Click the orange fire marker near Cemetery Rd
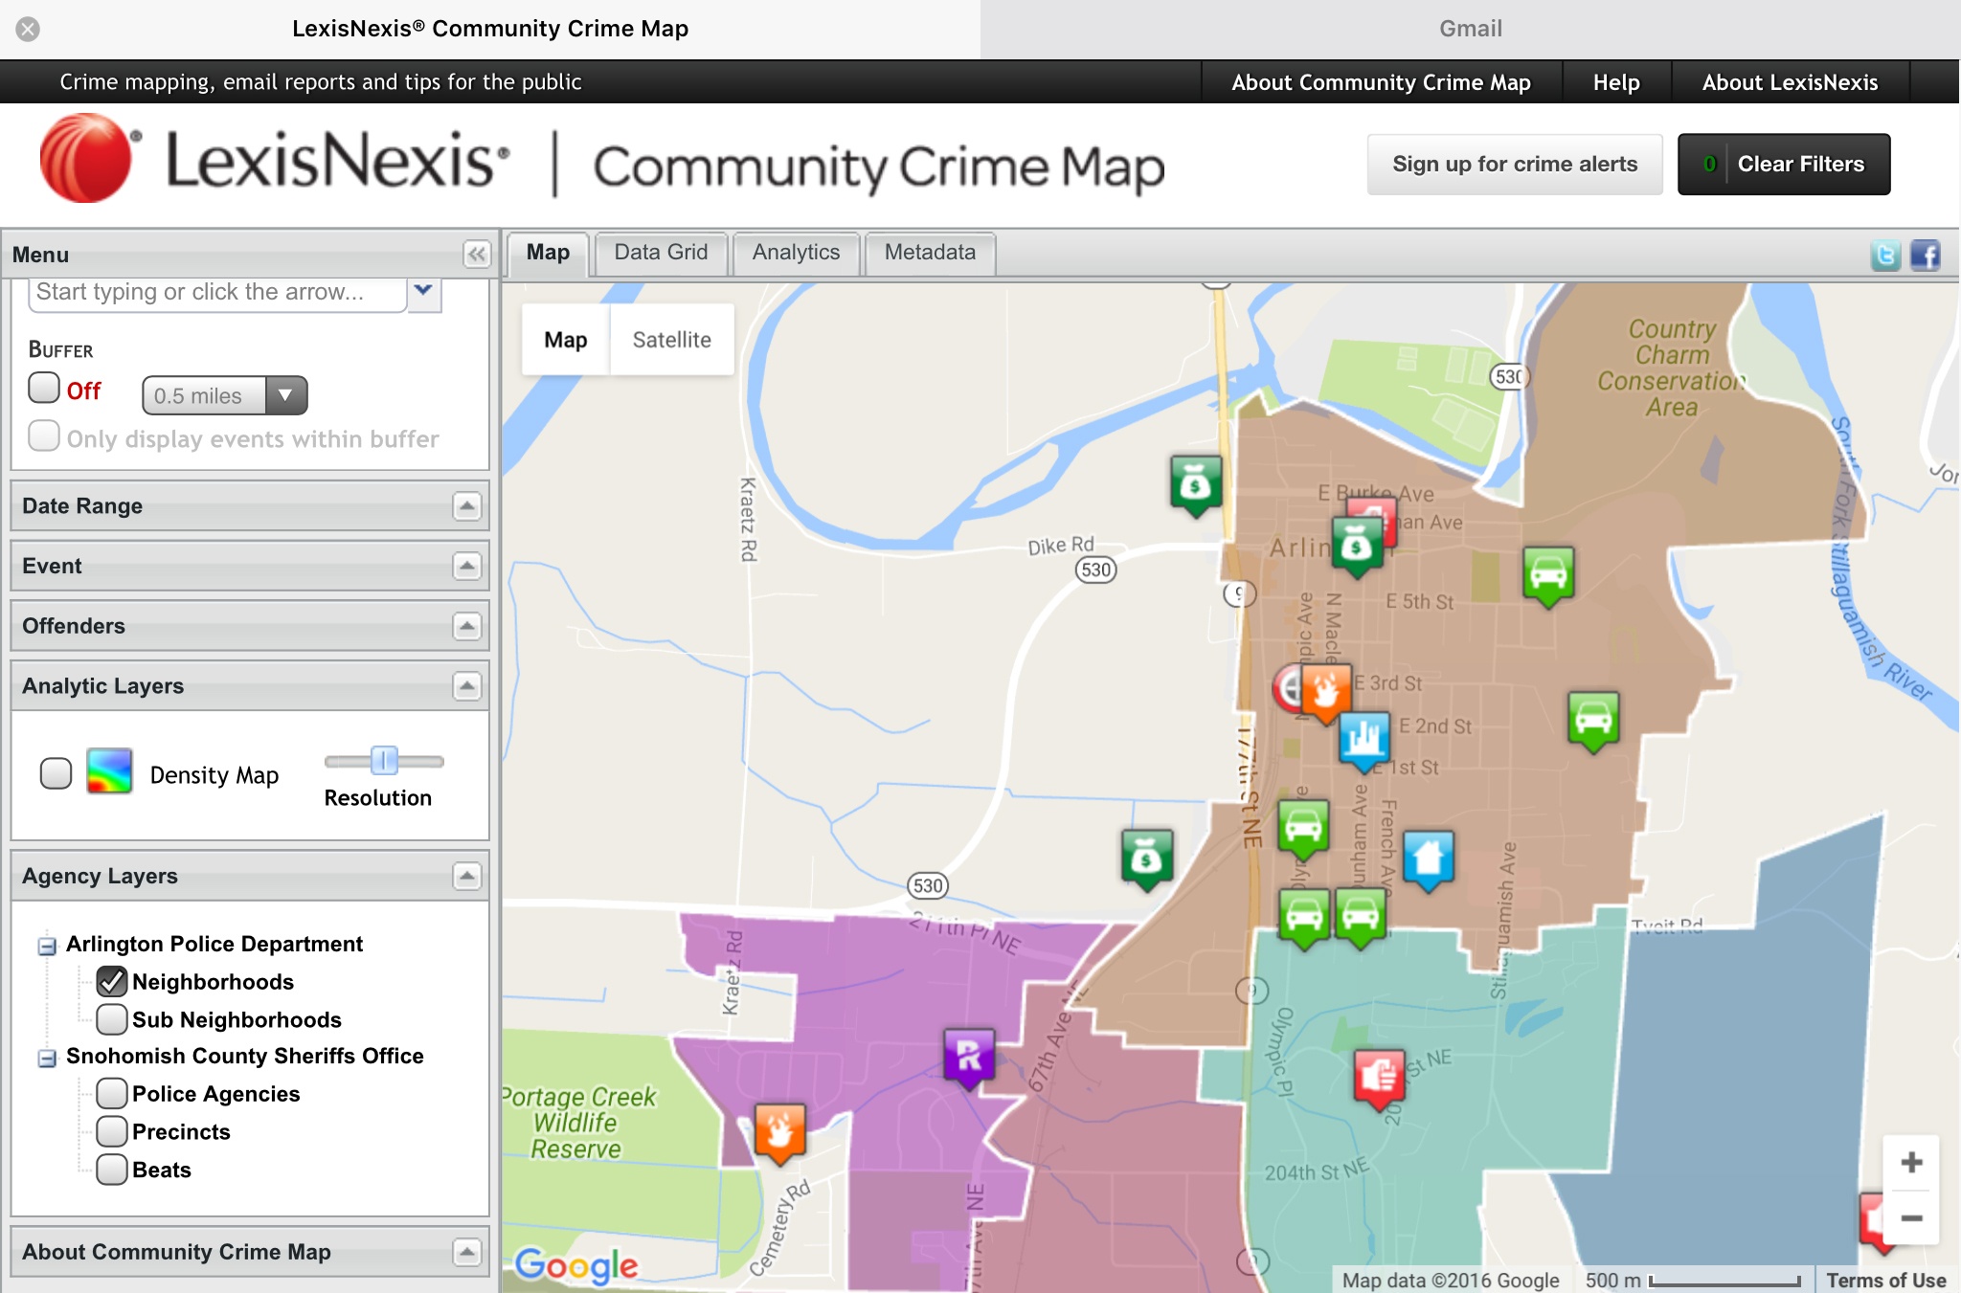This screenshot has width=1961, height=1293. [x=779, y=1131]
